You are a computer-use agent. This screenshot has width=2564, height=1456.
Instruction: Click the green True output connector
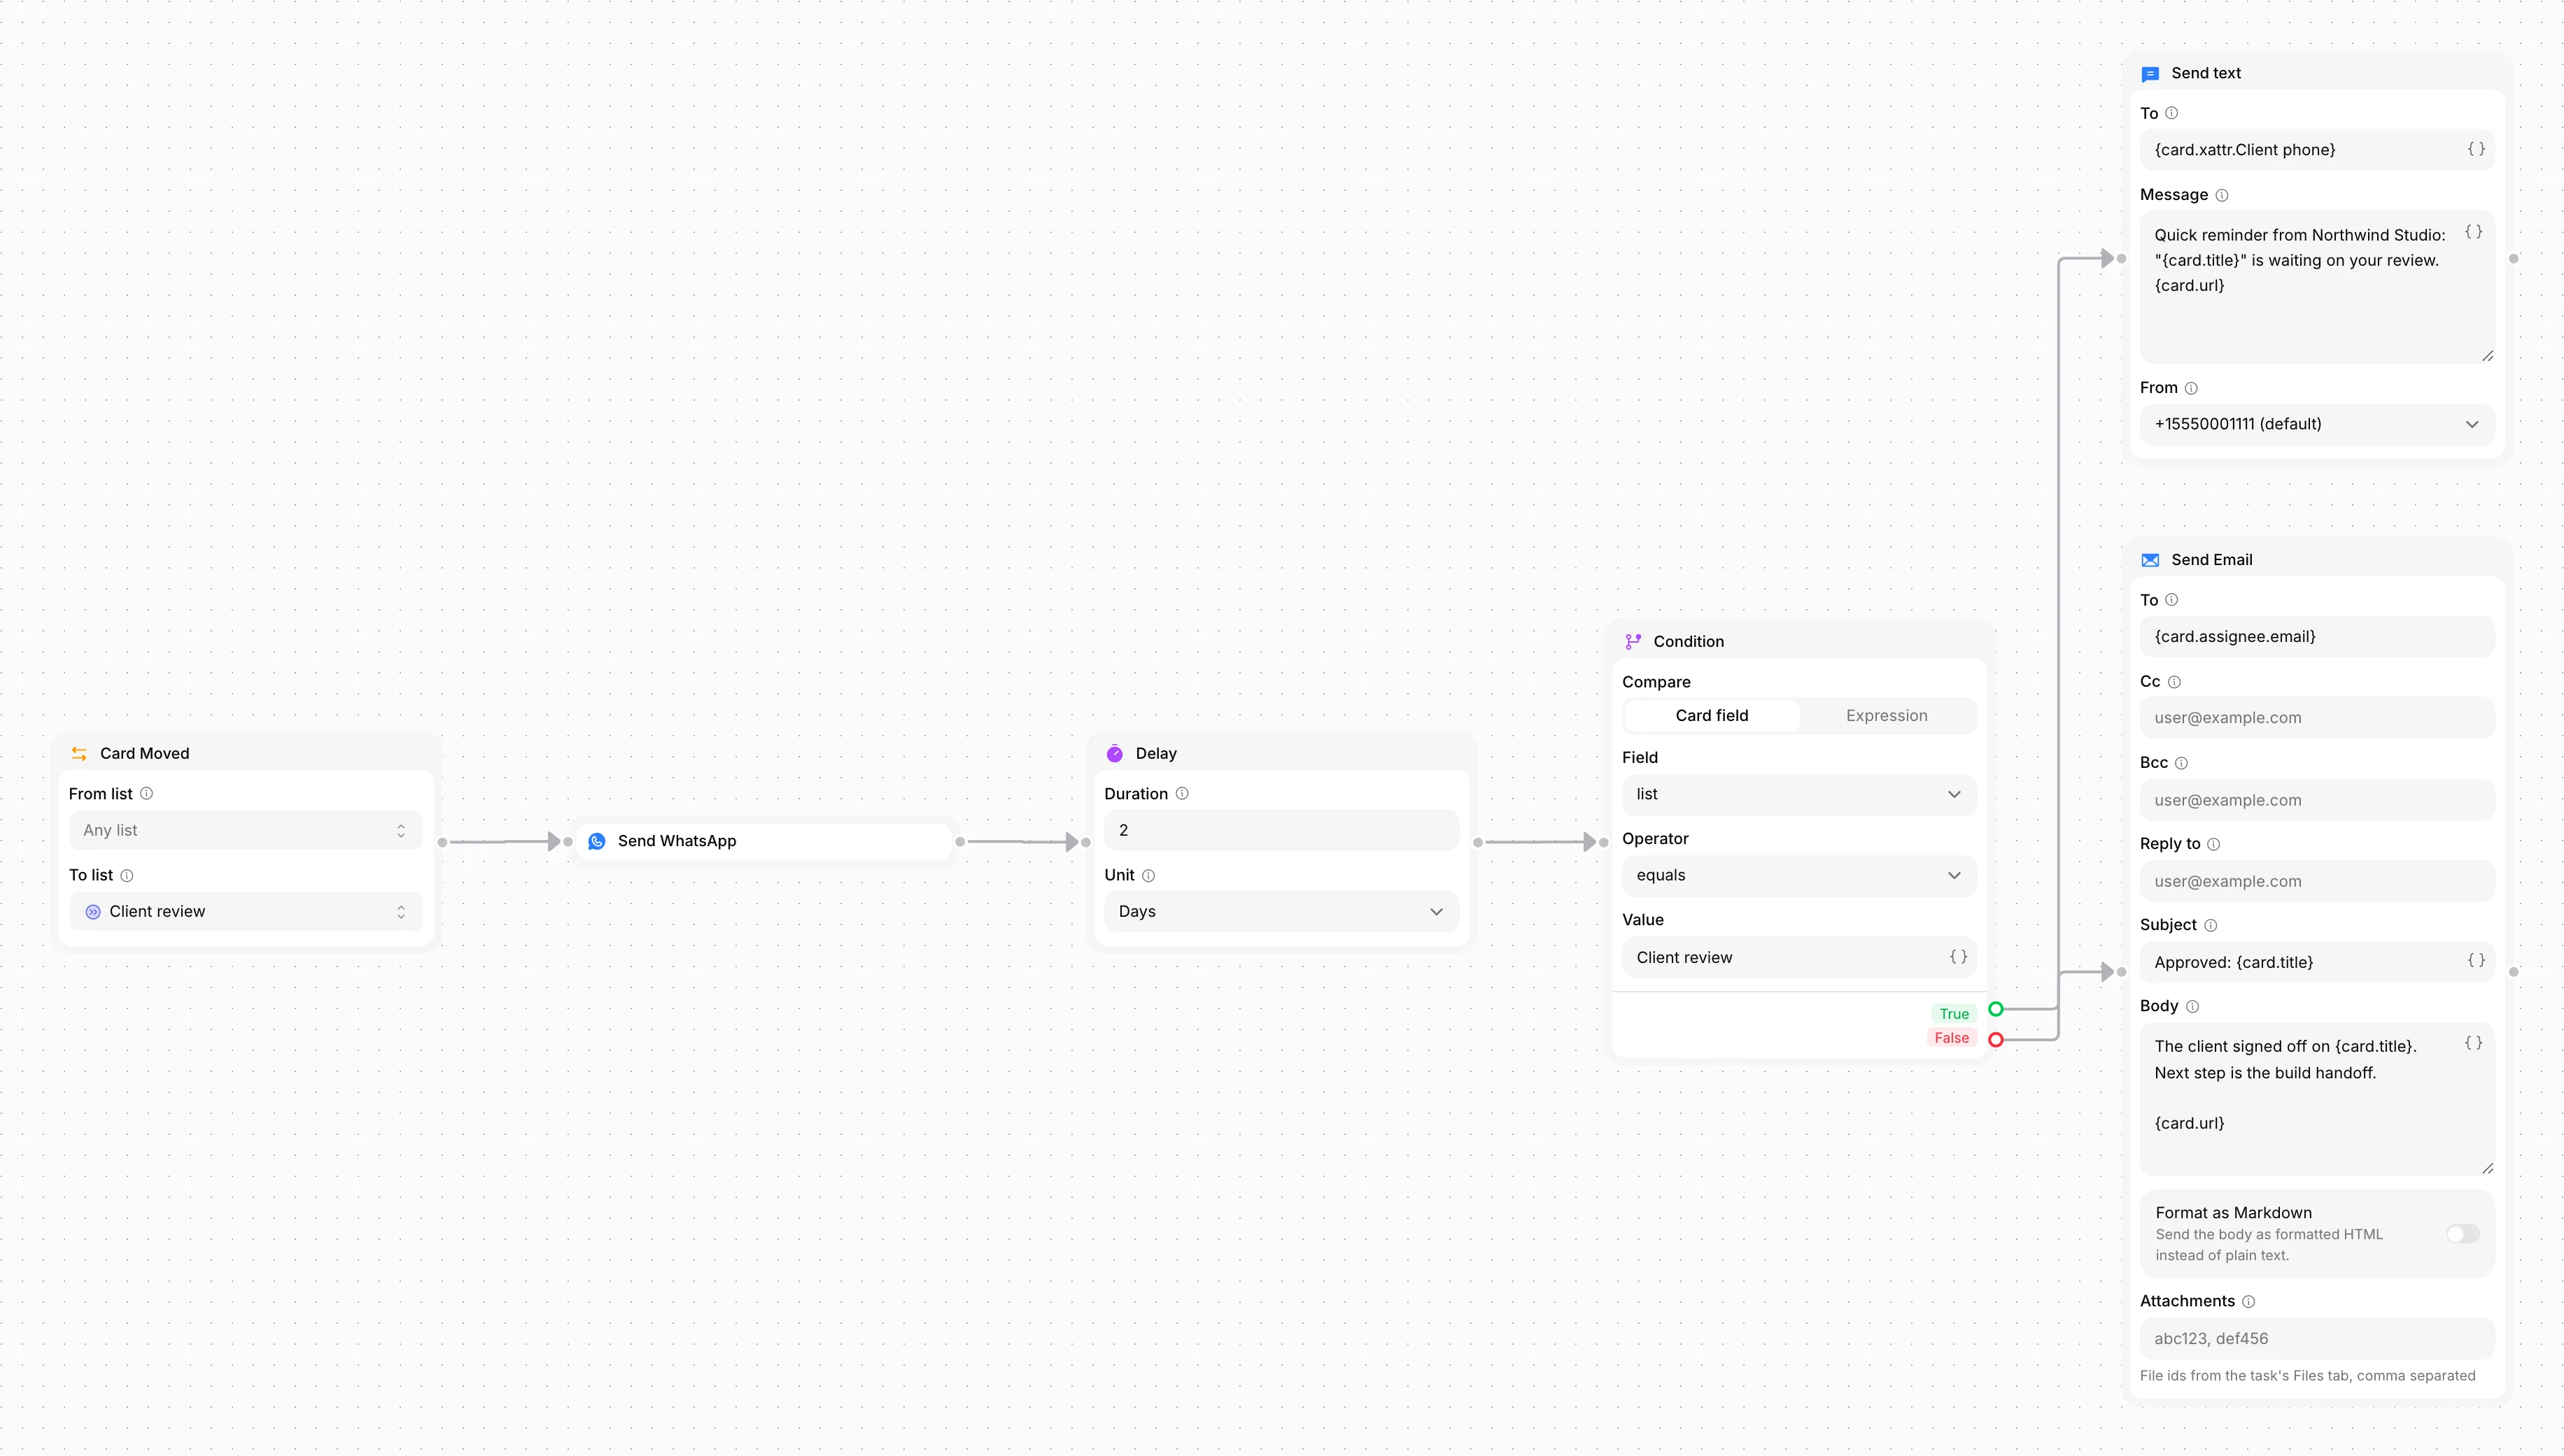pyautogui.click(x=1996, y=1008)
